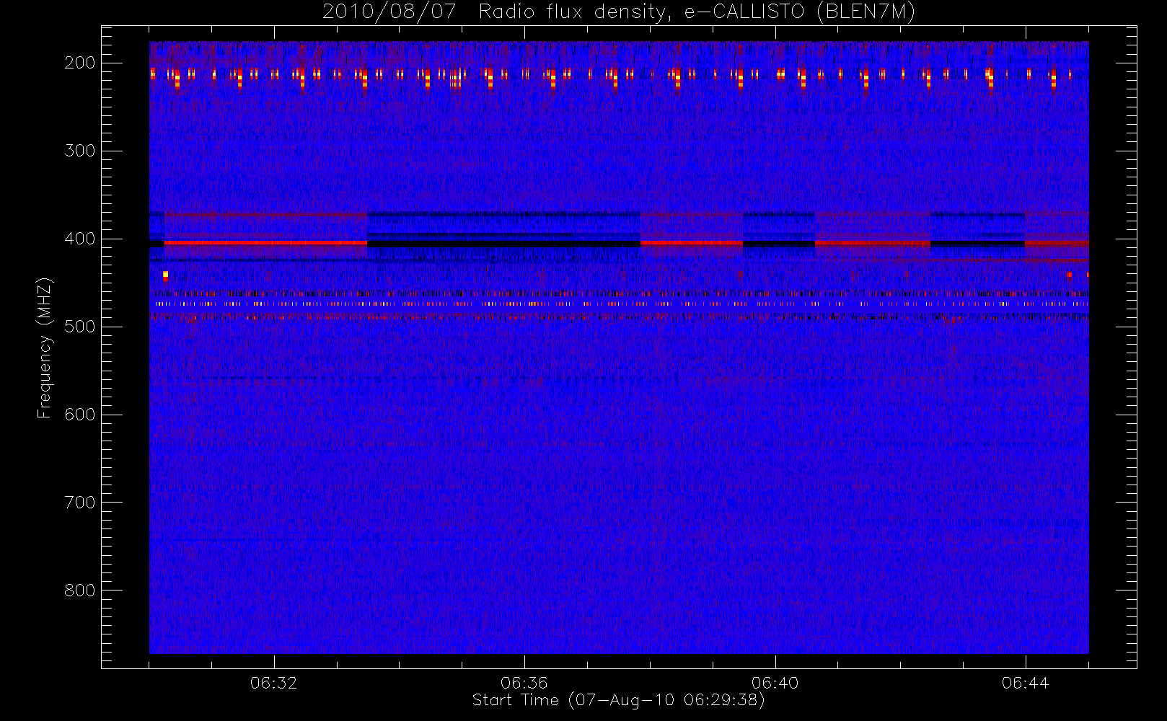Click the 800 frequency tick label

coord(80,590)
